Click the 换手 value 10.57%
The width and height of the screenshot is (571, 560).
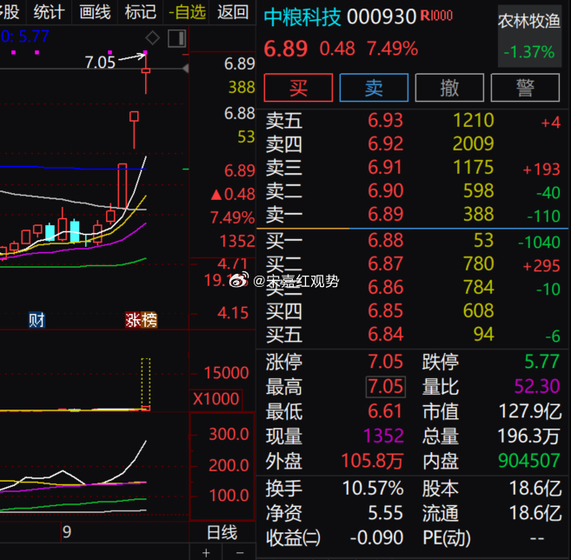[373, 488]
